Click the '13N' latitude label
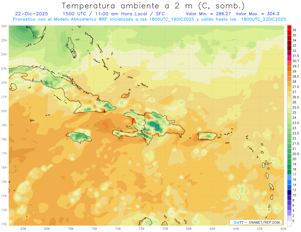The height and width of the screenshot is (232, 301). [4, 210]
